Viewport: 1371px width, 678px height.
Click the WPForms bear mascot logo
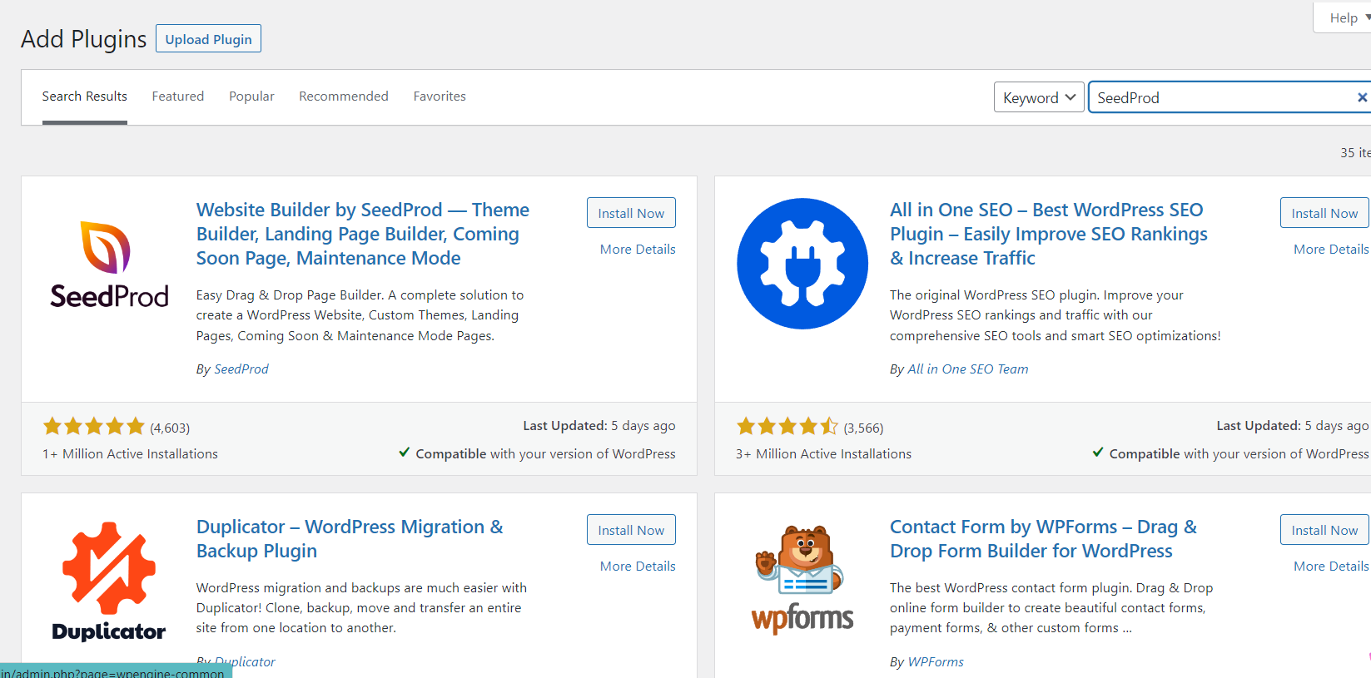[802, 580]
